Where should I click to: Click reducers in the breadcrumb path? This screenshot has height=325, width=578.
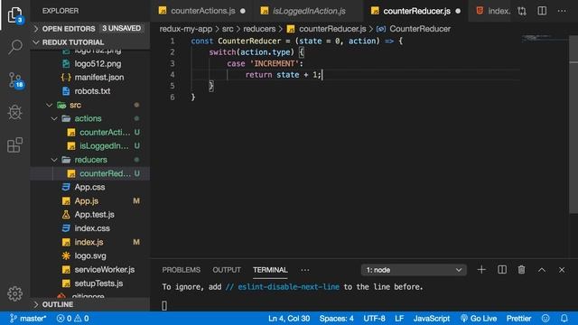[259, 29]
